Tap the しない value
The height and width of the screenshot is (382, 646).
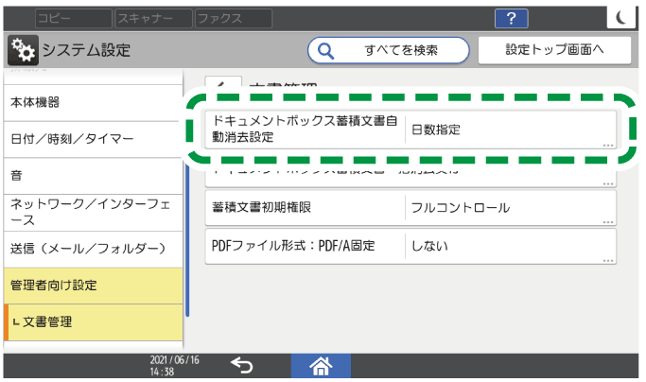click(x=429, y=246)
